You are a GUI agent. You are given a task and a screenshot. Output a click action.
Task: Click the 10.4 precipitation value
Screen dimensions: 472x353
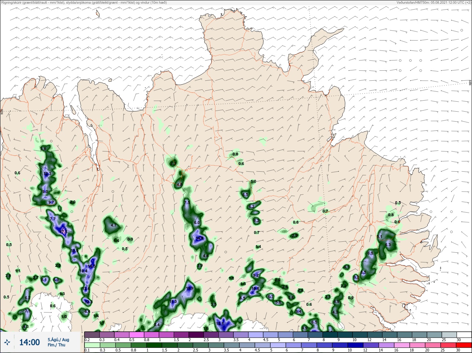click(x=83, y=271)
